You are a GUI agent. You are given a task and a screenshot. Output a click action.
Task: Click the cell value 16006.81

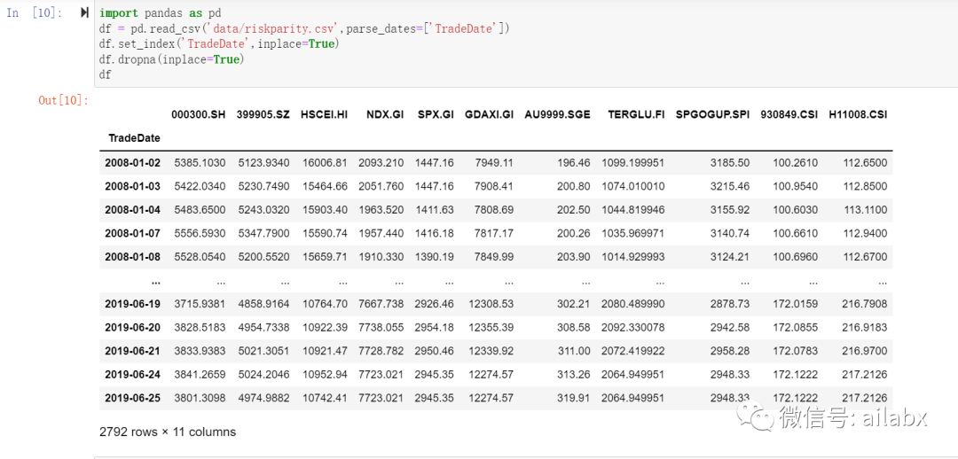(x=325, y=162)
